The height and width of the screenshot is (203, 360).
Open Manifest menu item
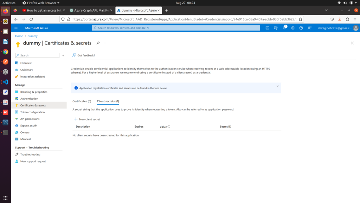(25, 139)
